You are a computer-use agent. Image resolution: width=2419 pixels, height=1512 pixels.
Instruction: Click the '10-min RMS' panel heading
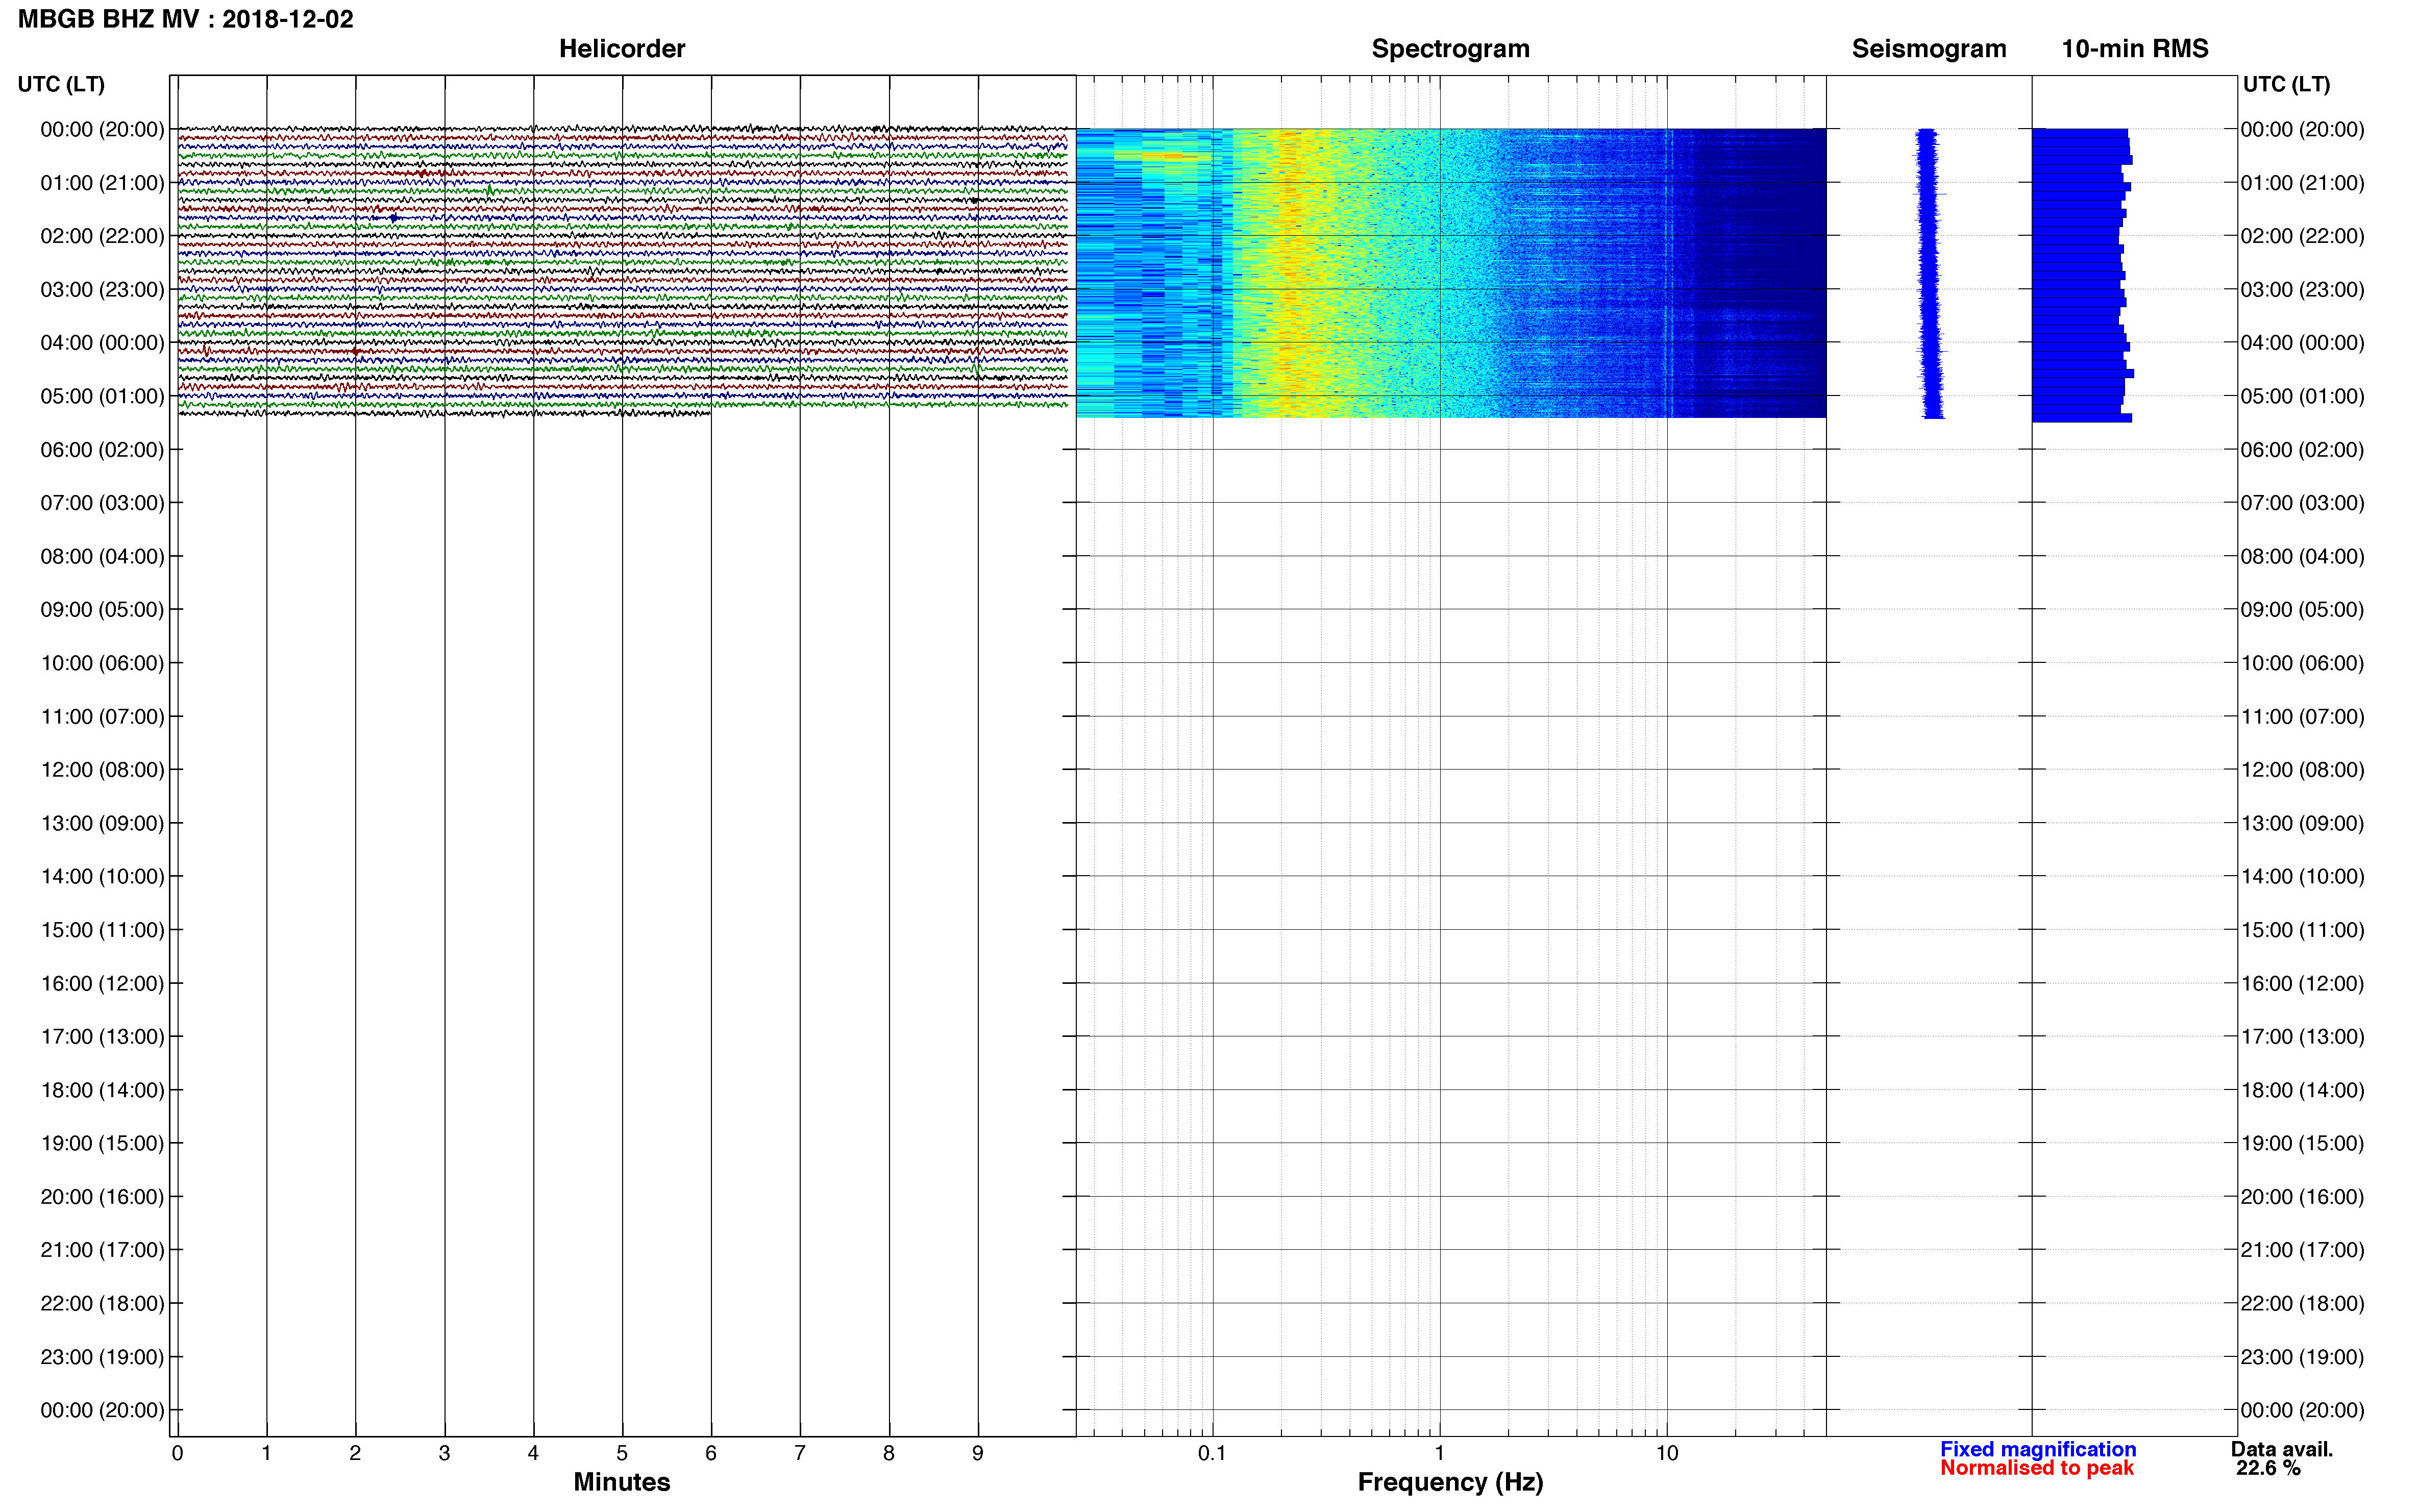pyautogui.click(x=2135, y=48)
